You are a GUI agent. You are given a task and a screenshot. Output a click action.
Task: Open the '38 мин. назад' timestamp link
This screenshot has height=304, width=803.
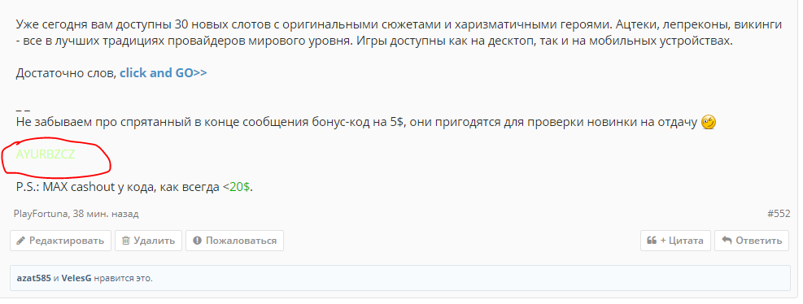pyautogui.click(x=105, y=214)
